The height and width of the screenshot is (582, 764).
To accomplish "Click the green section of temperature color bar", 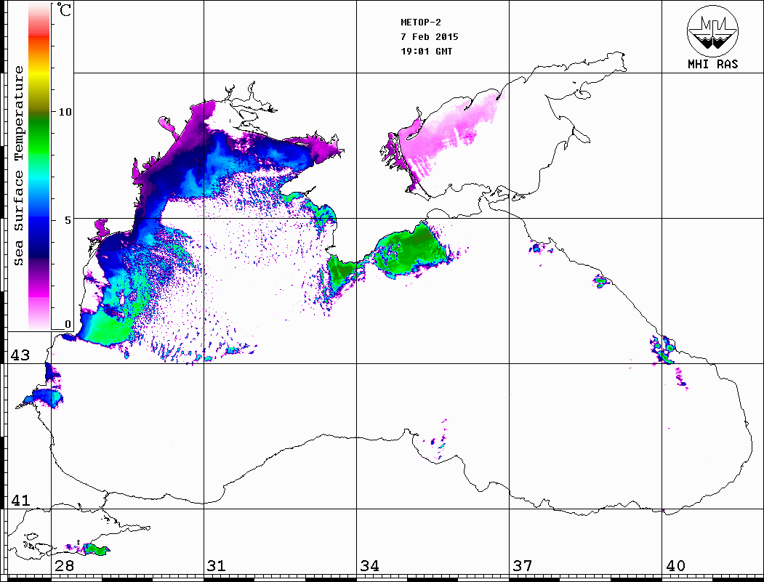I will pos(39,134).
